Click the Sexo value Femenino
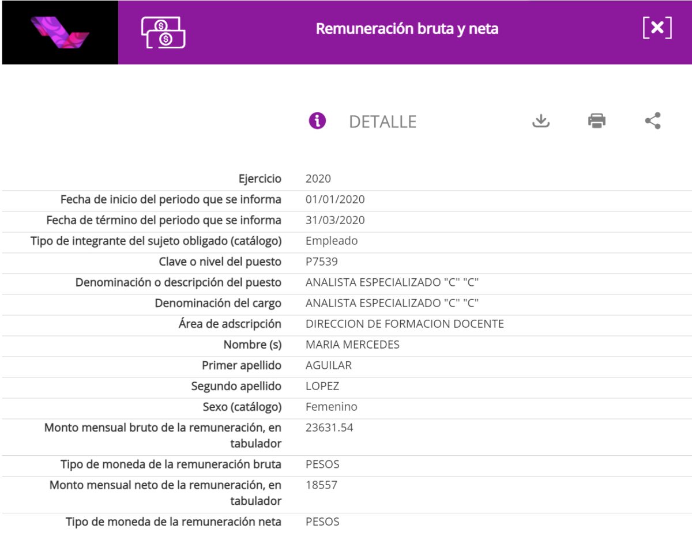The height and width of the screenshot is (533, 692). click(332, 407)
